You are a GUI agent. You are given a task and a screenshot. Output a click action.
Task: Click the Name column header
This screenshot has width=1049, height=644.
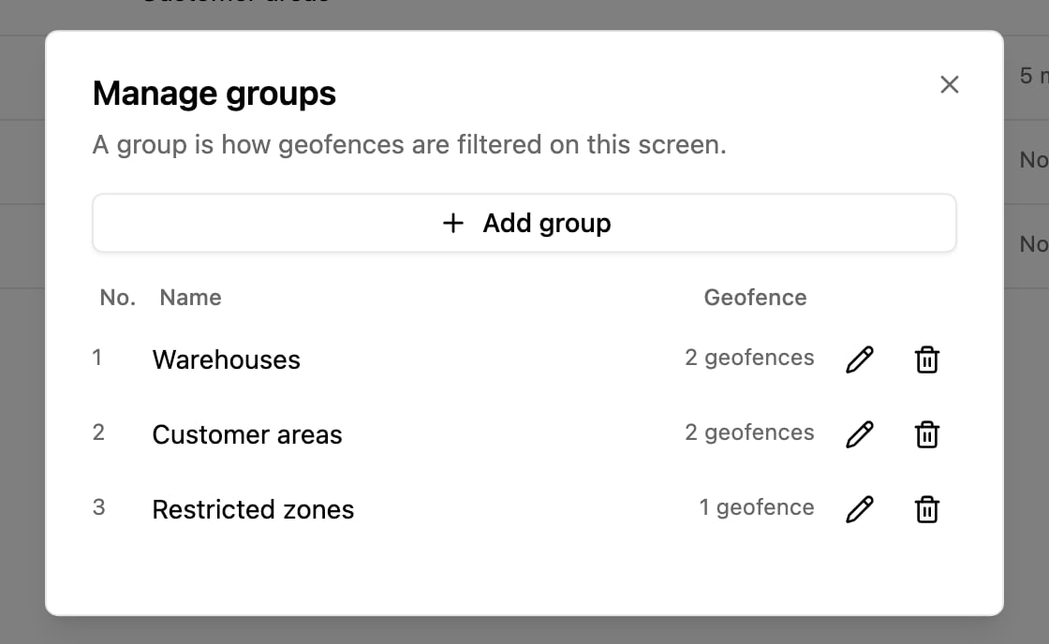(x=190, y=298)
